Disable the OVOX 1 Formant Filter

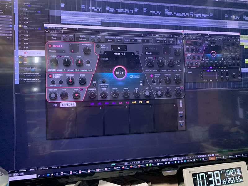coord(50,76)
